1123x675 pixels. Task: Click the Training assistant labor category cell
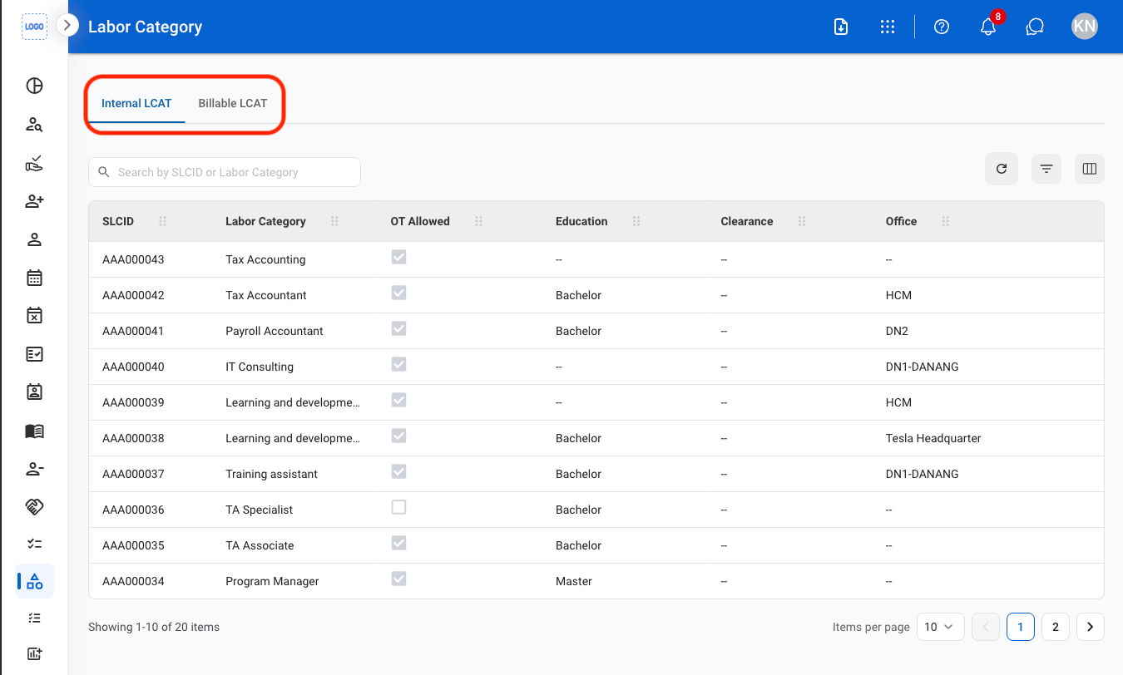(x=272, y=474)
